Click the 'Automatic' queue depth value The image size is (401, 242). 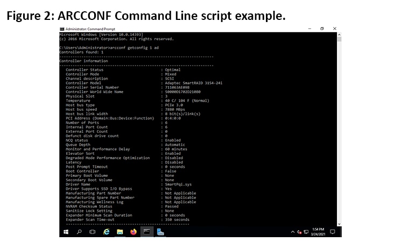tap(175, 145)
